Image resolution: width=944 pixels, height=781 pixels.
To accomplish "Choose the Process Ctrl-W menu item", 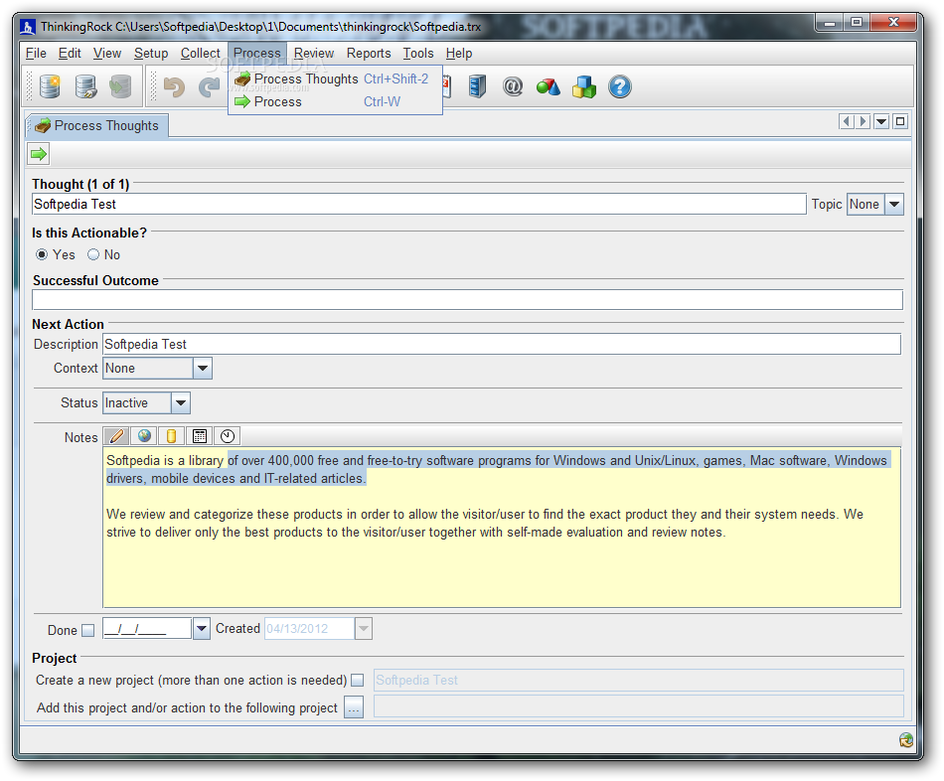I will pyautogui.click(x=335, y=101).
